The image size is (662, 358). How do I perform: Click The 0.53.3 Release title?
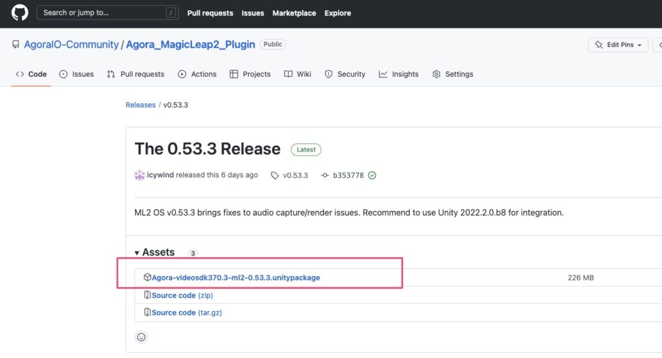tap(208, 149)
